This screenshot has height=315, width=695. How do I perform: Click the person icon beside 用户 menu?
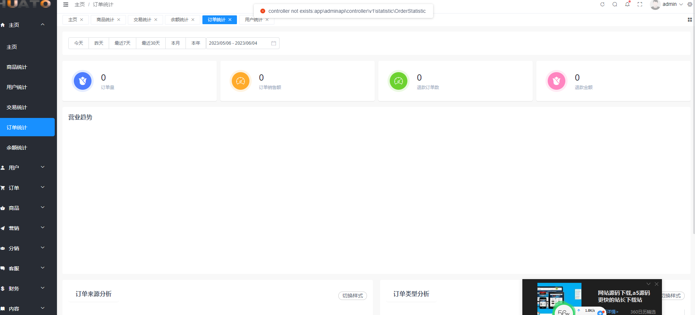click(x=3, y=168)
